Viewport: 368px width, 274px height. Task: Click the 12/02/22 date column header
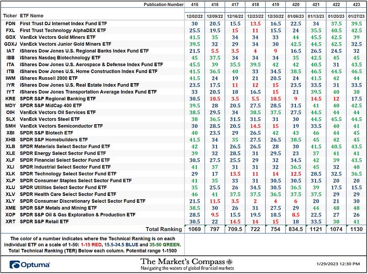click(195, 16)
